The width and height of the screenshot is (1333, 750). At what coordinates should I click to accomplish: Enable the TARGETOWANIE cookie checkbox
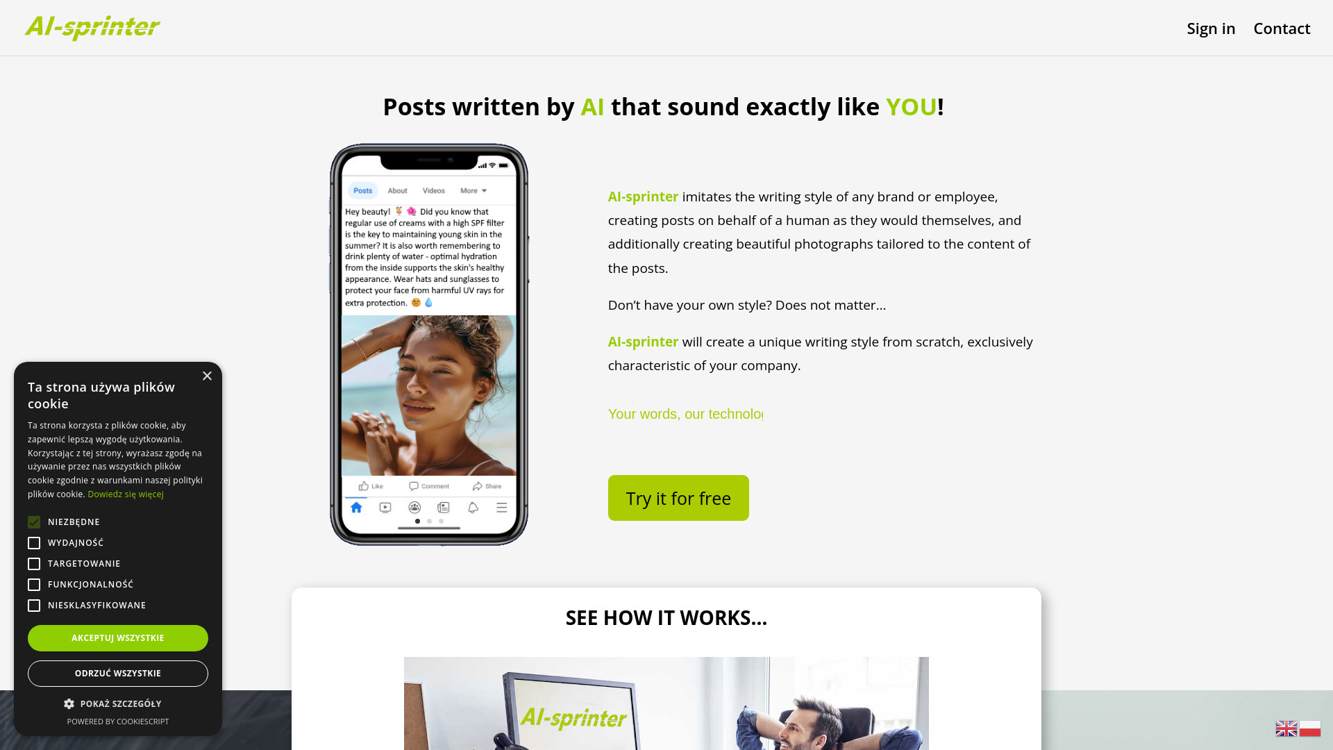34,563
